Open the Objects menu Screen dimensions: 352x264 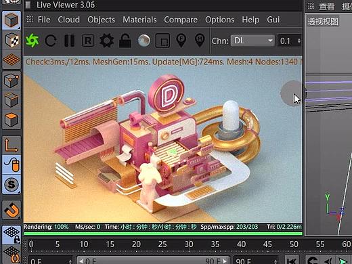click(x=102, y=20)
